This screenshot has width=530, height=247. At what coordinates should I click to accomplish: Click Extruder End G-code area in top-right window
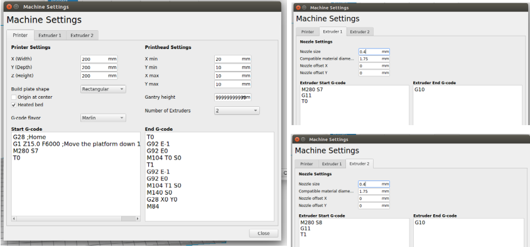click(x=468, y=105)
